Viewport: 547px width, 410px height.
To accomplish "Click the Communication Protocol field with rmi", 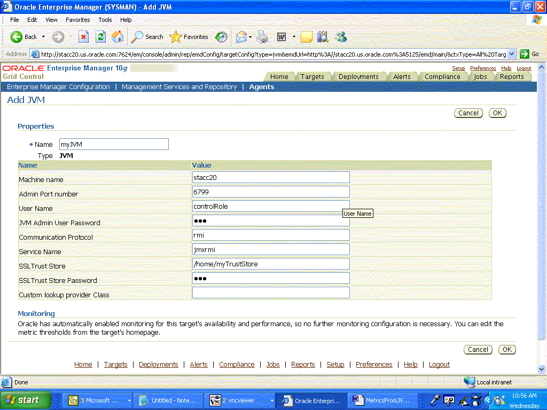I will [271, 235].
